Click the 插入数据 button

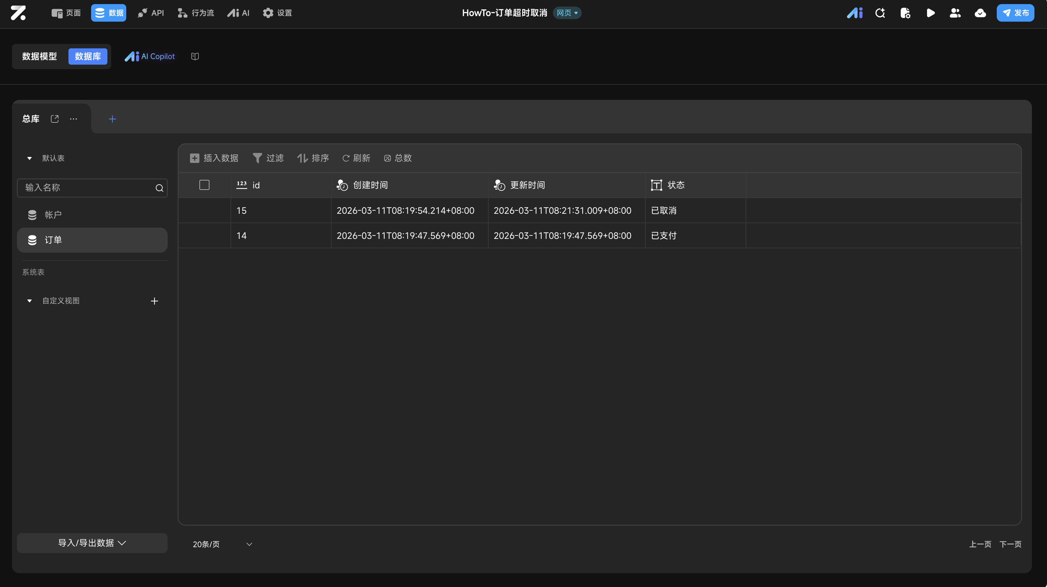coord(214,158)
